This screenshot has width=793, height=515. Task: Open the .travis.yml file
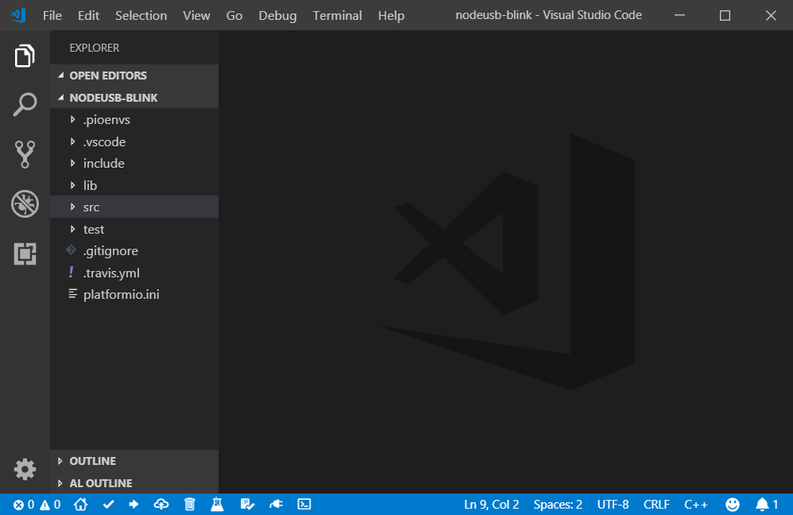coord(134,273)
